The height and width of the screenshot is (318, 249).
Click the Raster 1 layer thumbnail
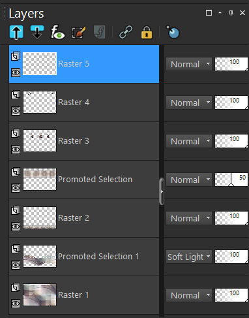tap(40, 295)
